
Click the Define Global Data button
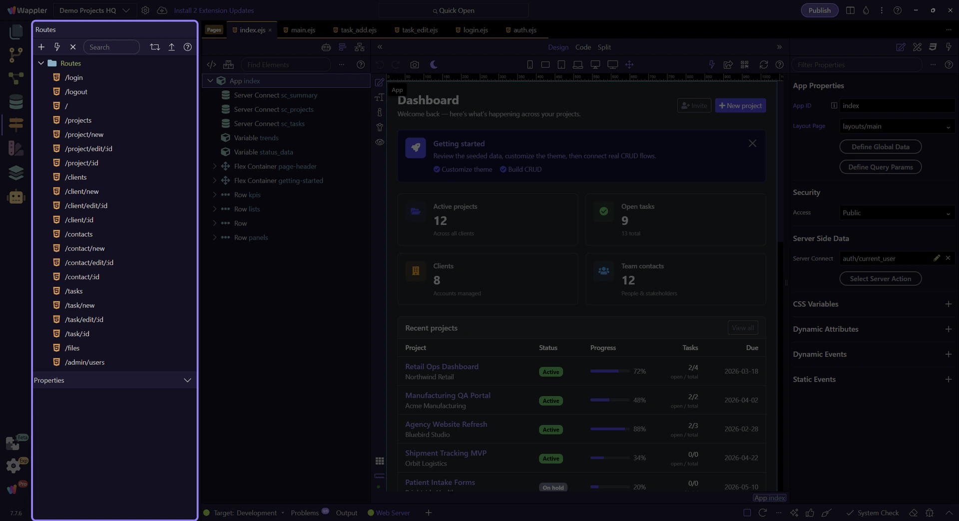pos(880,147)
